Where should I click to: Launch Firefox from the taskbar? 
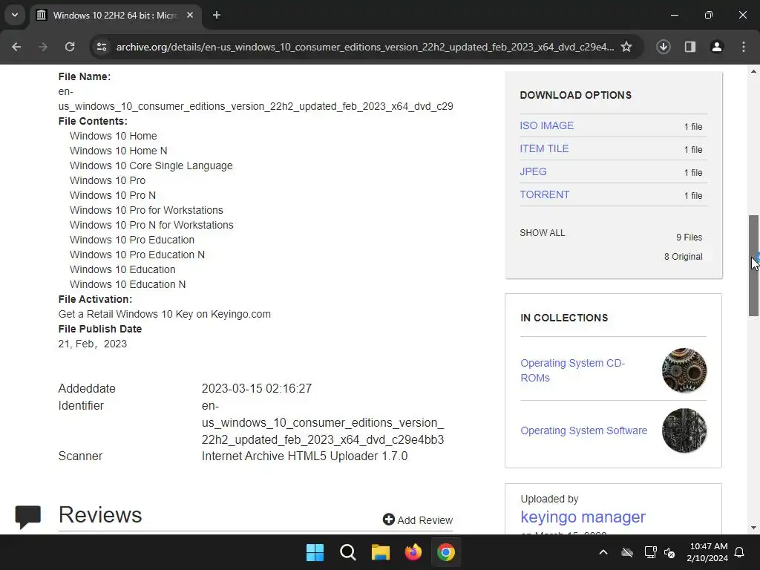[413, 552]
